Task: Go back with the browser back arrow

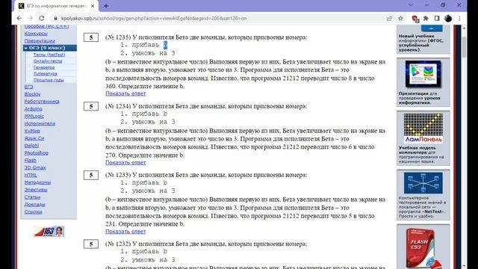Action: 19,18
